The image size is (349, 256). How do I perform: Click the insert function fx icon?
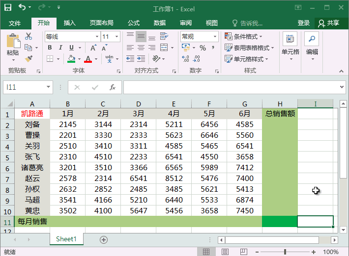[x=113, y=87]
